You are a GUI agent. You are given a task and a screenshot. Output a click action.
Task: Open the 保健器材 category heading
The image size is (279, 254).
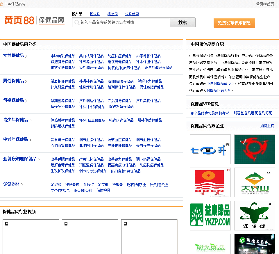pos(11,184)
